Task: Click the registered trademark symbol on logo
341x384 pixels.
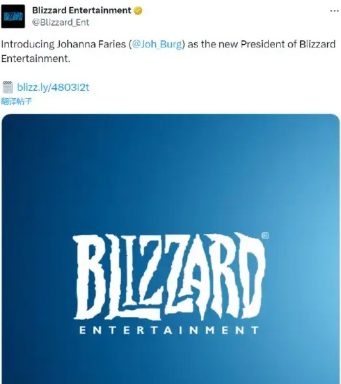Action: [265, 236]
